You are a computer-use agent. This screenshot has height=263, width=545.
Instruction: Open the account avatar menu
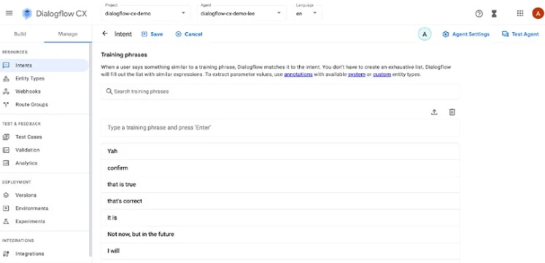click(x=538, y=14)
